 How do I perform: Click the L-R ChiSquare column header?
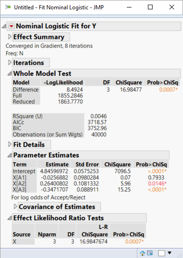coord(95,231)
